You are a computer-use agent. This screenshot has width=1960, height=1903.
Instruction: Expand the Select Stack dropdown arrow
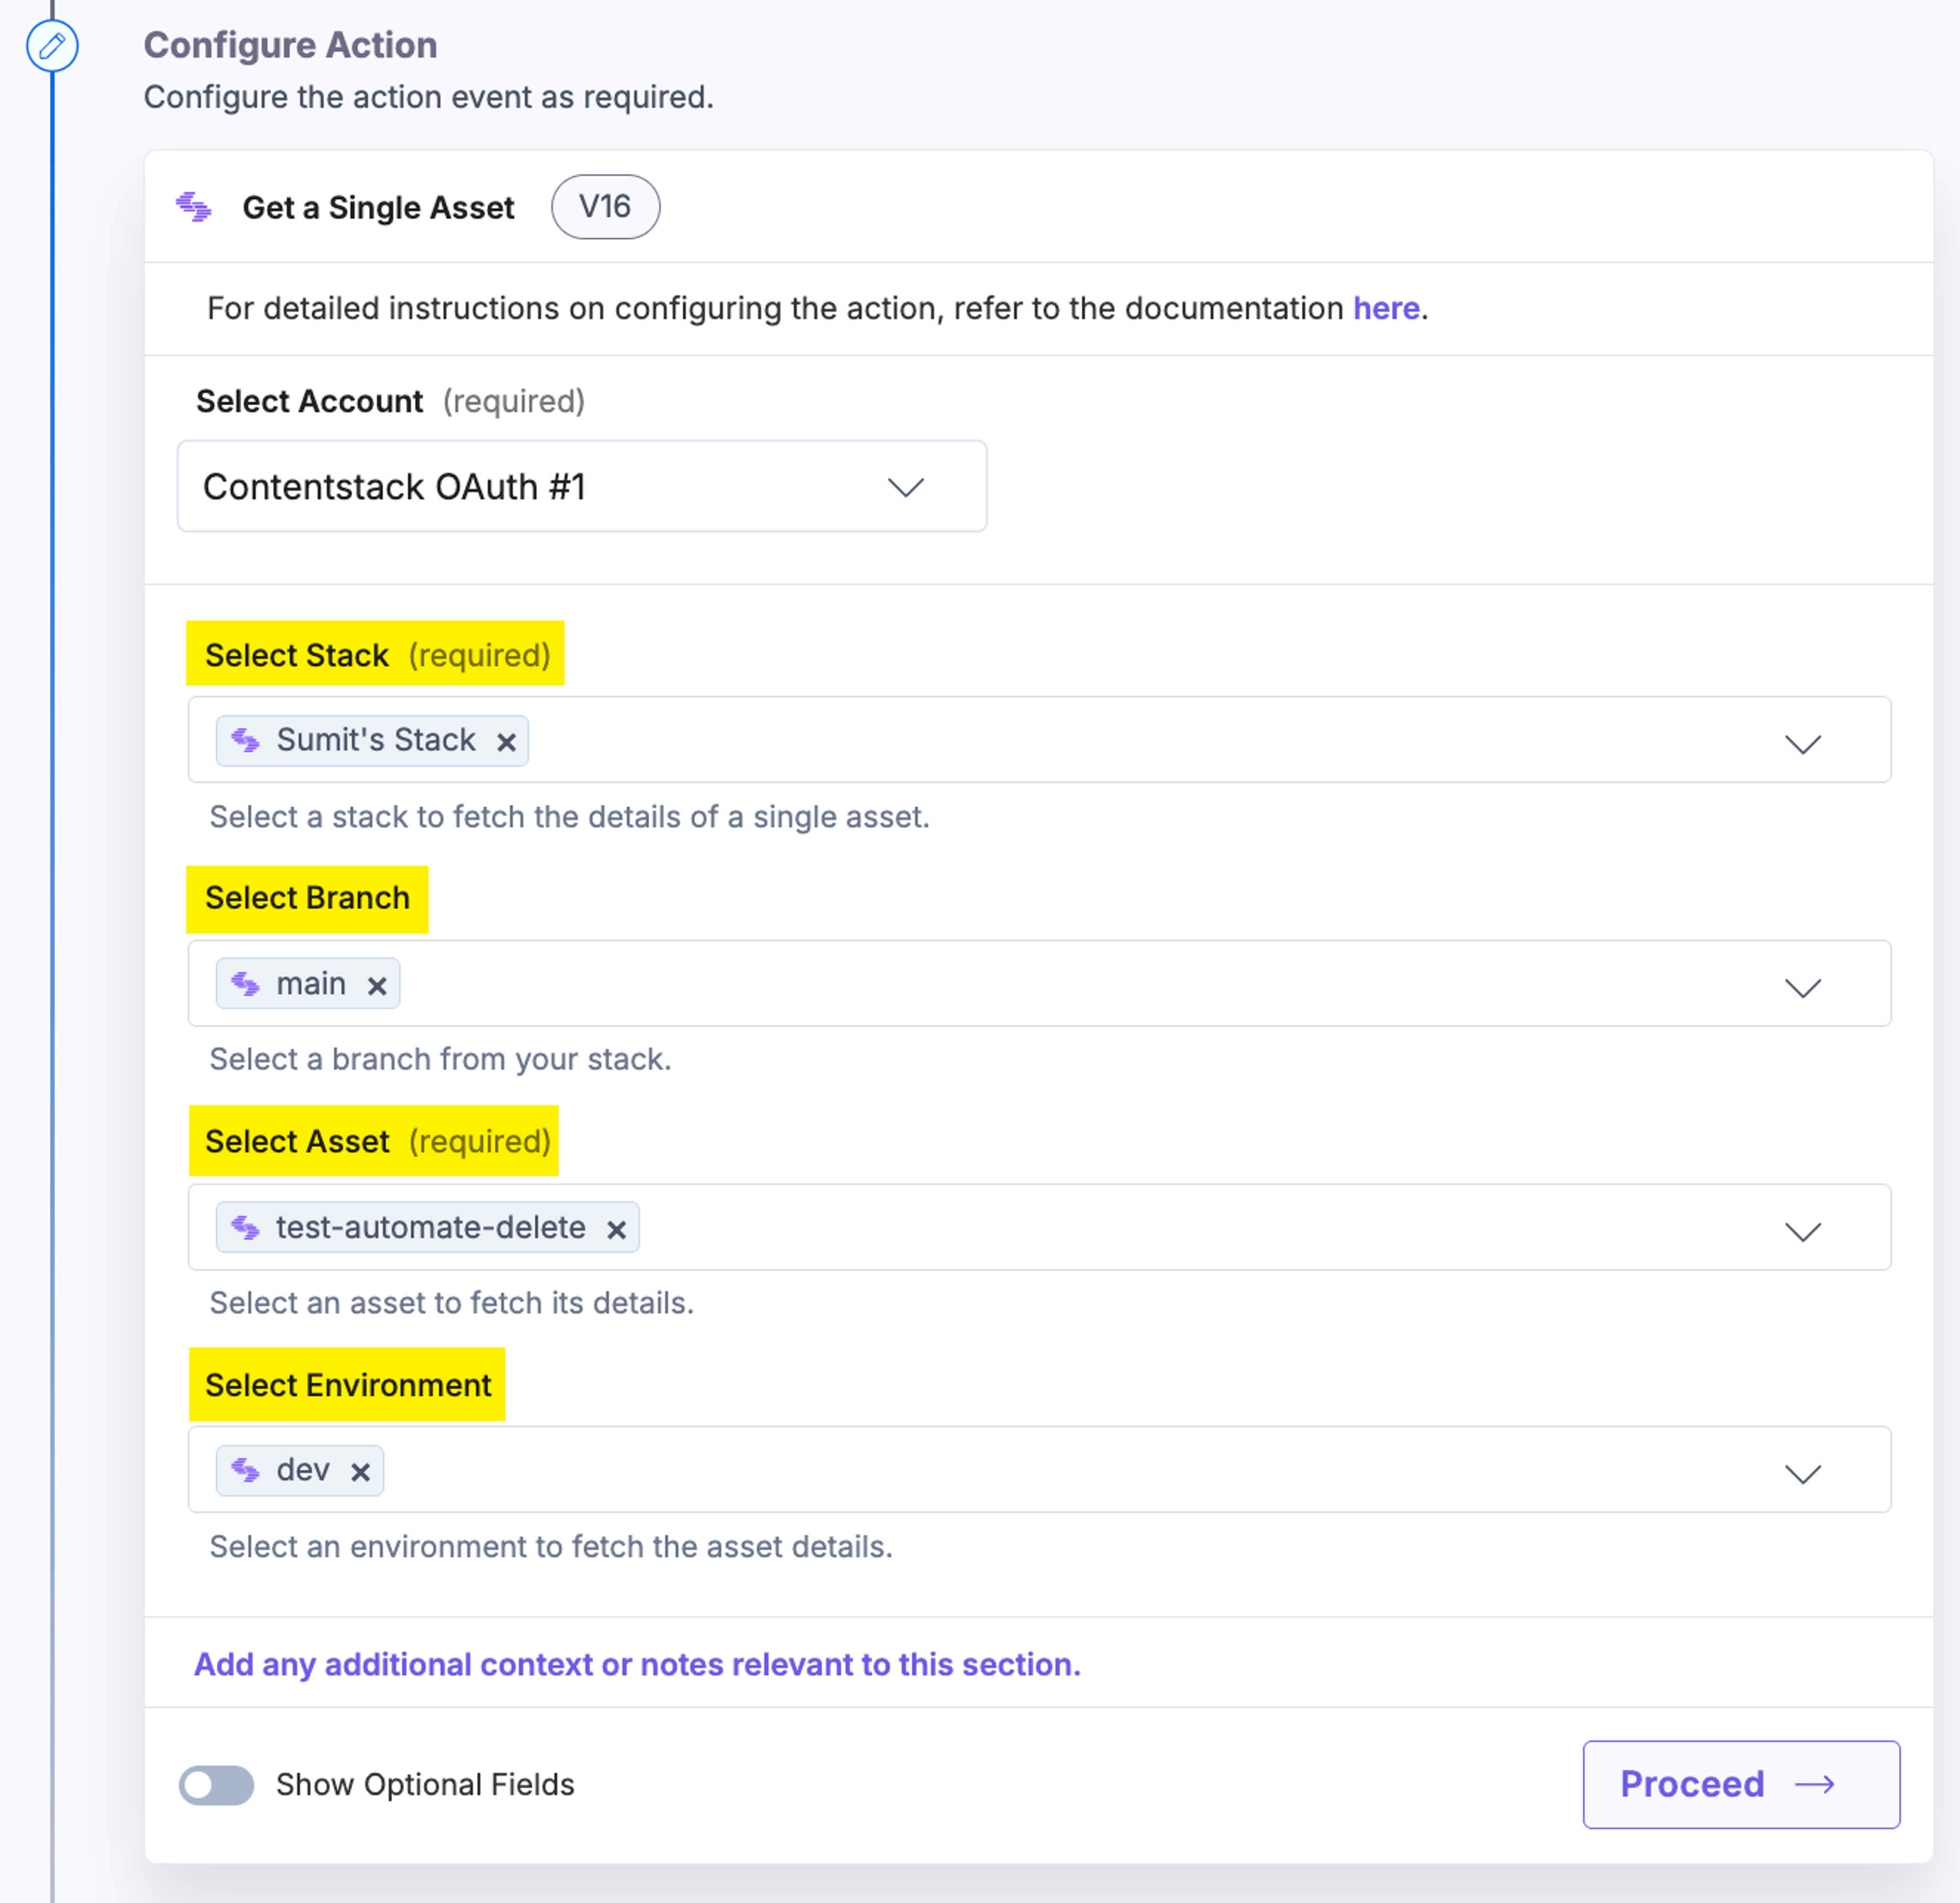click(x=1803, y=743)
